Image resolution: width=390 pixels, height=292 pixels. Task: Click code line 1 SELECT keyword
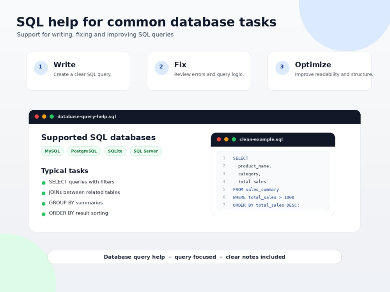241,158
